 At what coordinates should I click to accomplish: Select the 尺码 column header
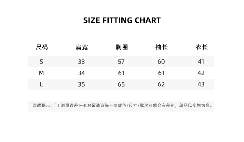point(42,47)
